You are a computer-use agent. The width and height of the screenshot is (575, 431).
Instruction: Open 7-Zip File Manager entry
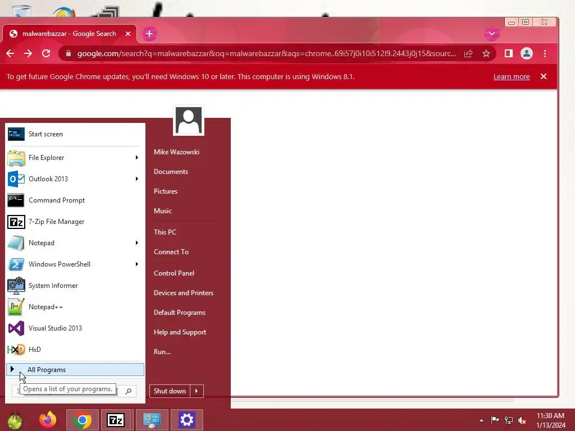tap(75, 222)
